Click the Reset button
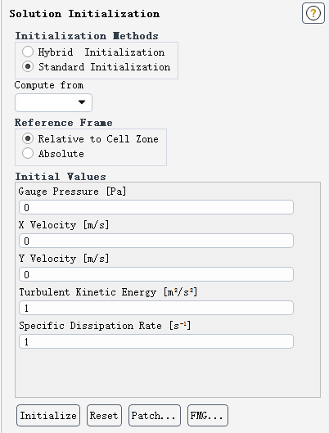329x433 pixels. pyautogui.click(x=104, y=416)
